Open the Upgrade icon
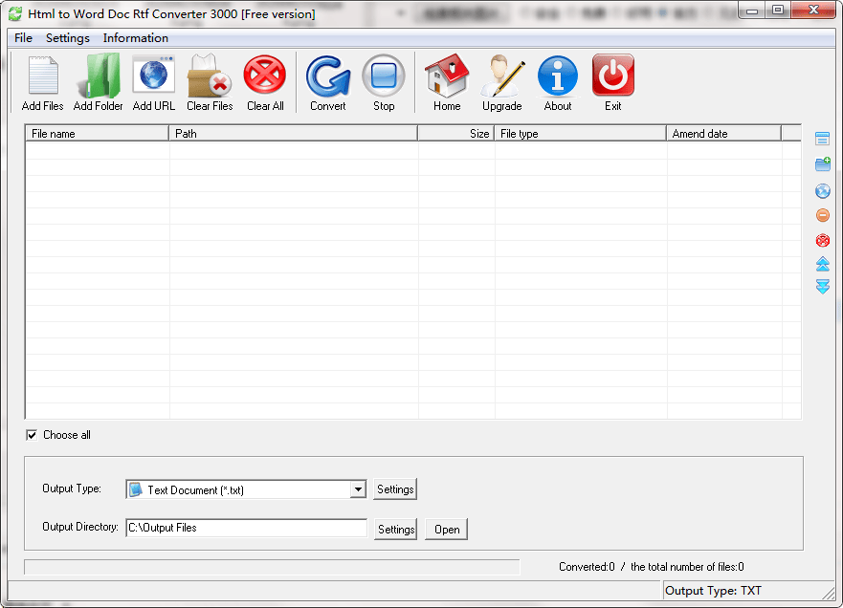843x608 pixels. (501, 80)
